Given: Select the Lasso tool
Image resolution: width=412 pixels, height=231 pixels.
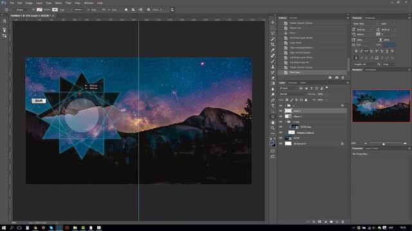Looking at the screenshot, I should coord(273,33).
